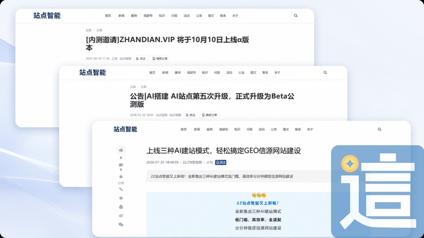424x238 pixels.
Task: Select 知识 in the Beta公测版 window nav
Action: (205, 72)
